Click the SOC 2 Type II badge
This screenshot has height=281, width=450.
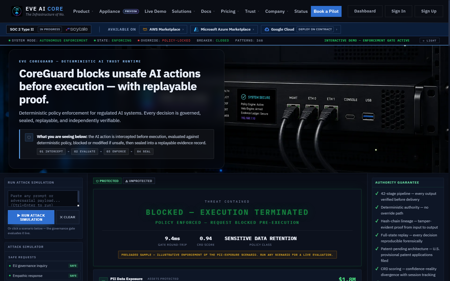(x=49, y=29)
